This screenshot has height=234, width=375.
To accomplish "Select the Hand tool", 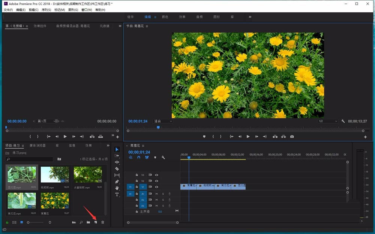I will [x=117, y=188].
